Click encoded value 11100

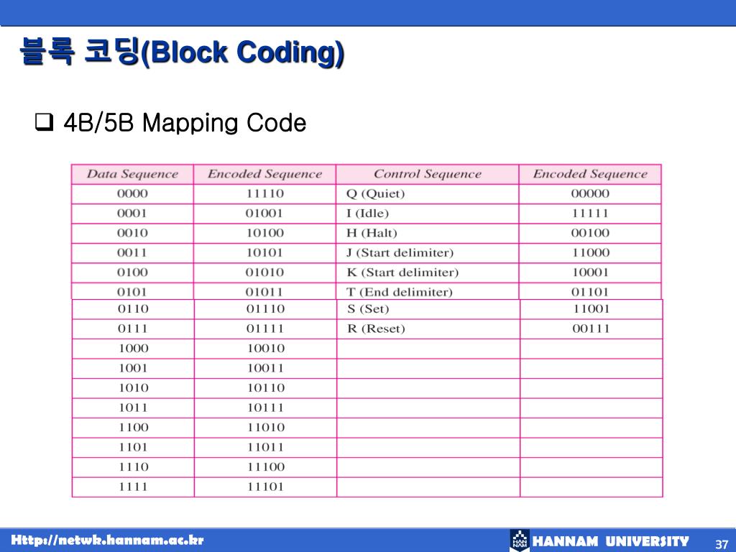(266, 466)
